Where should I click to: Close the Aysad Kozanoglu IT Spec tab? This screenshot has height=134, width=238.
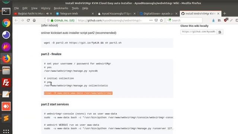tap(135, 13)
